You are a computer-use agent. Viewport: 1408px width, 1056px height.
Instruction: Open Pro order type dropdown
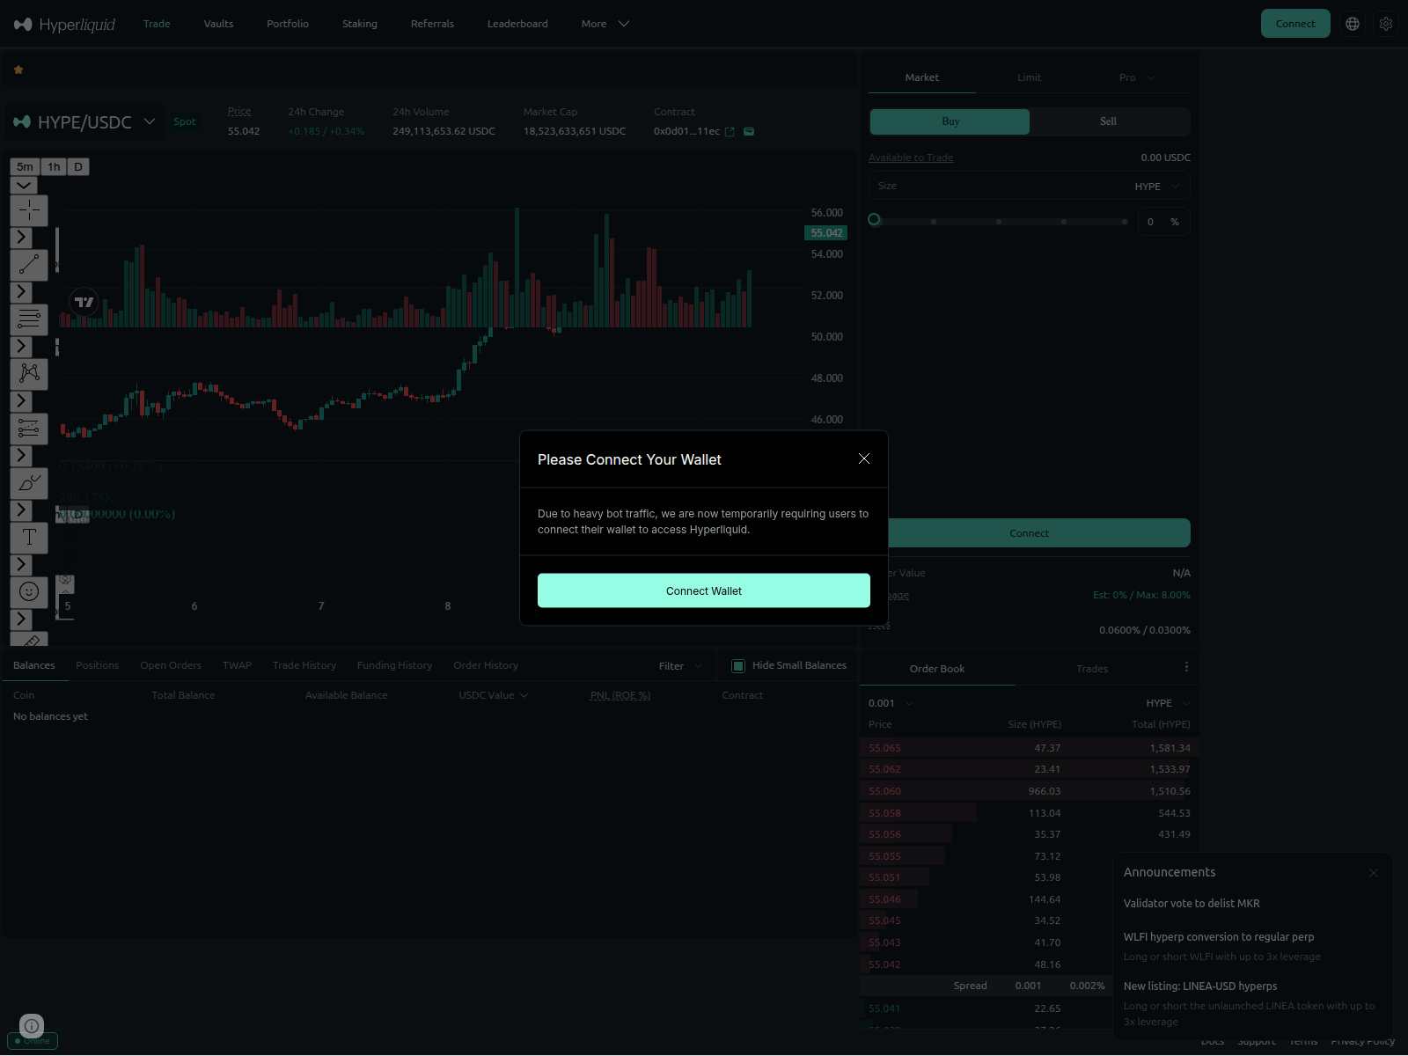pyautogui.click(x=1136, y=77)
